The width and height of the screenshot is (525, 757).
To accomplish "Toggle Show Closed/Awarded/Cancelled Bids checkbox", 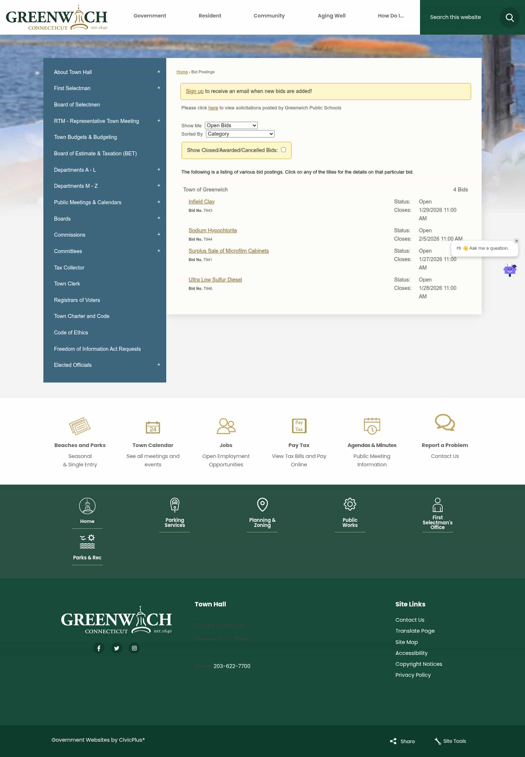I will tap(283, 150).
